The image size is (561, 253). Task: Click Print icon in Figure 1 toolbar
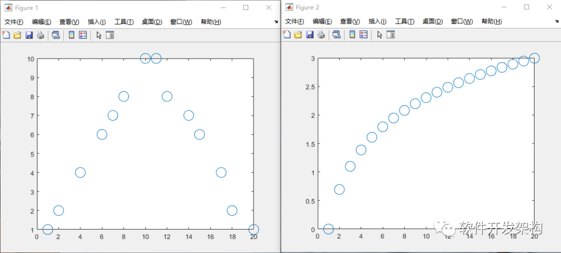tap(41, 35)
